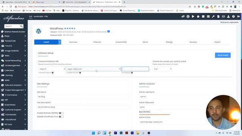Expand the Social Networking category

coord(14,60)
